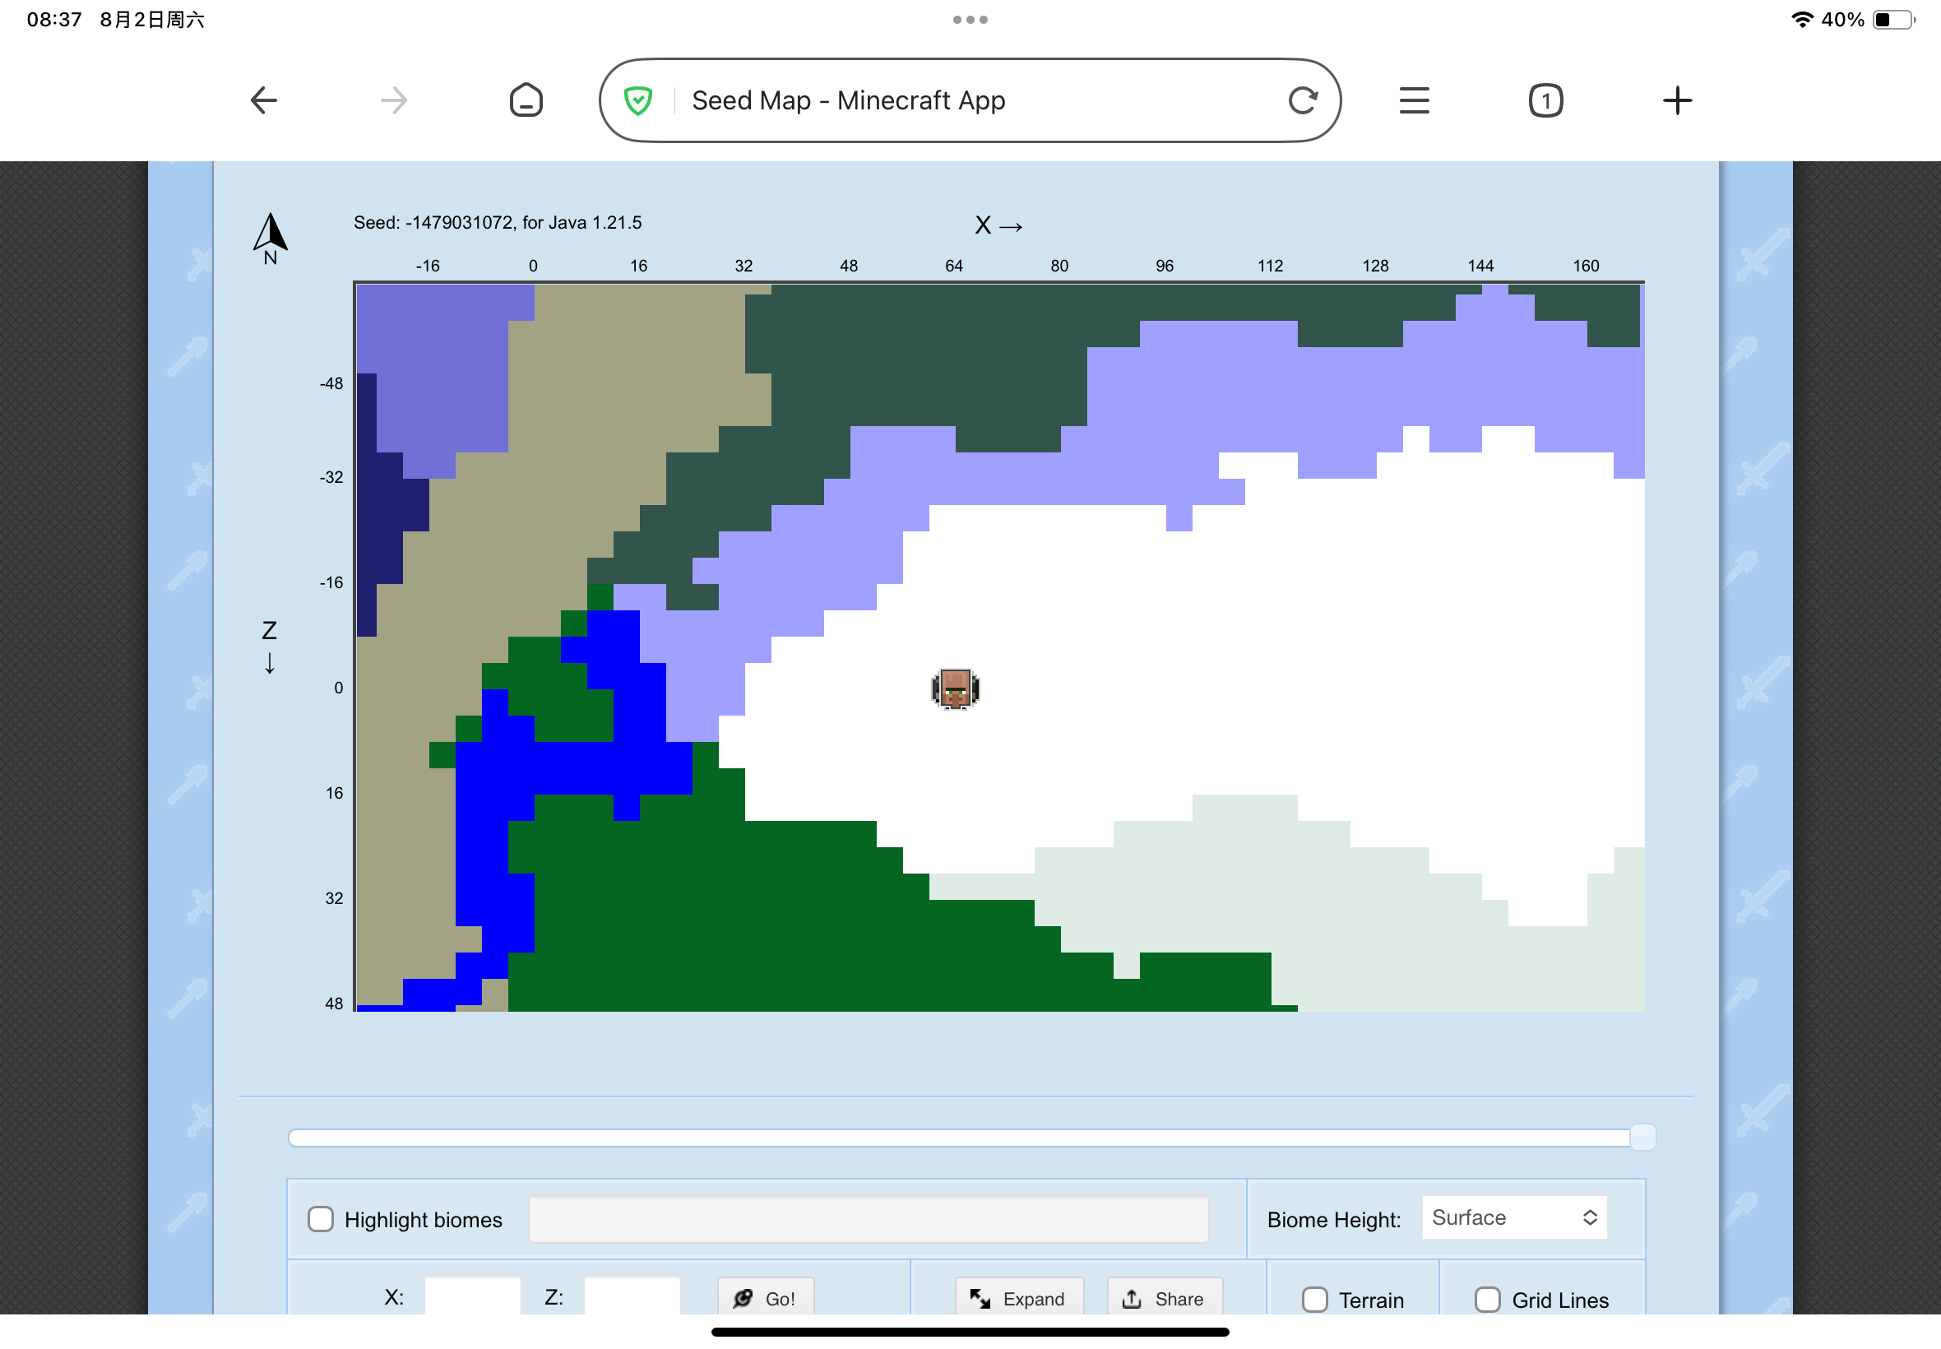Focus the Z coordinate input field
The width and height of the screenshot is (1941, 1349).
632,1296
